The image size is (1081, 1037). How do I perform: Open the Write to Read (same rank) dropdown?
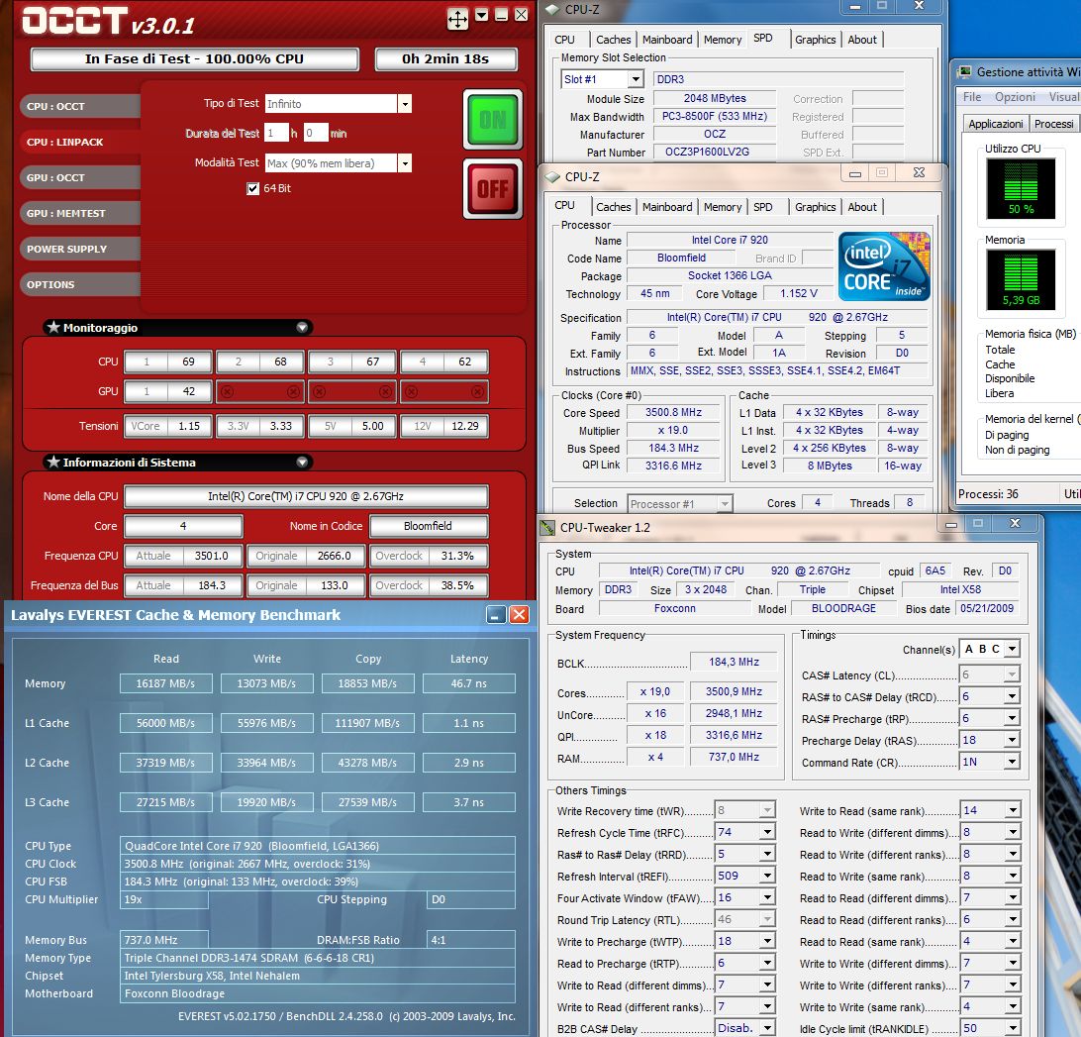pyautogui.click(x=1012, y=810)
